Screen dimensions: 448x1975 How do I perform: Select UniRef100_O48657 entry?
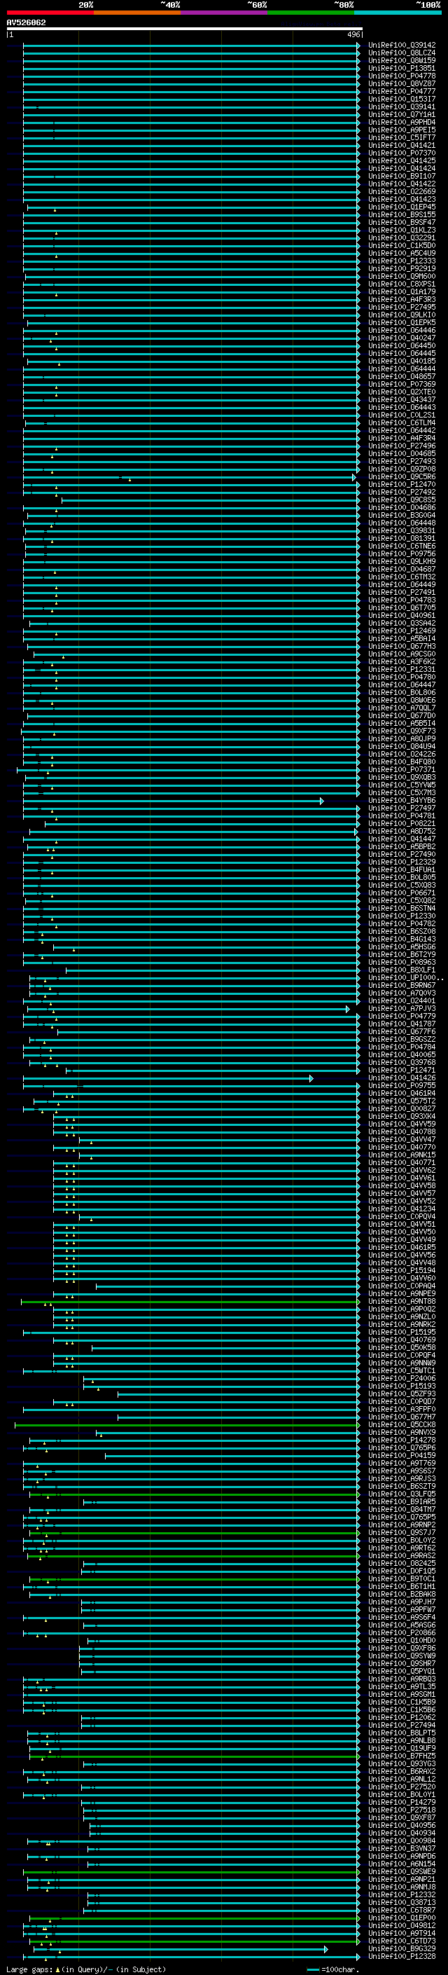click(402, 376)
